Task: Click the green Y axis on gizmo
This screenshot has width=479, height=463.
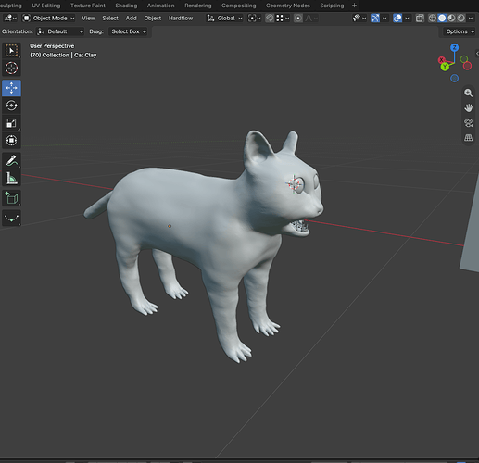Action: 445,67
